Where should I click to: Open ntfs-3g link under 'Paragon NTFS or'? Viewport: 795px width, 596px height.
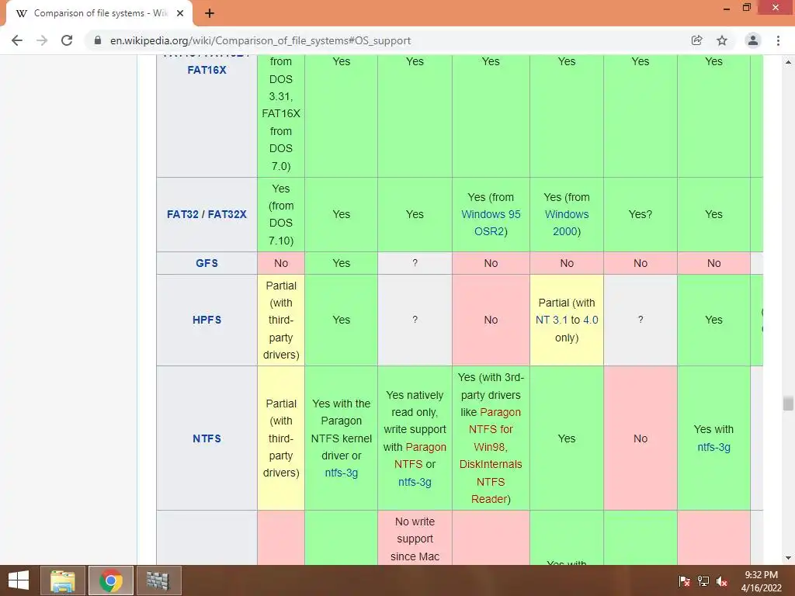point(415,482)
